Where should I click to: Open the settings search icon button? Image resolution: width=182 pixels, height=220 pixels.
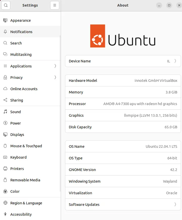[6, 5]
